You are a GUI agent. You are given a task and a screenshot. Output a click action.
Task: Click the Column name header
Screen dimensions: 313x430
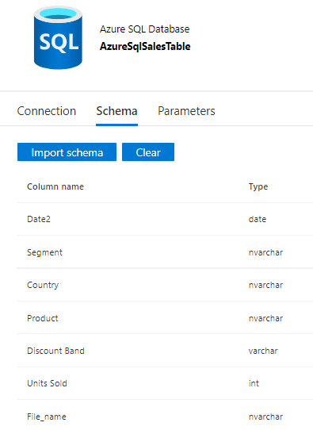pos(55,186)
